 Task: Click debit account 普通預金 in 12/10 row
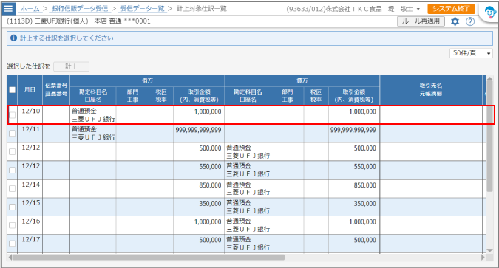[x=84, y=111]
